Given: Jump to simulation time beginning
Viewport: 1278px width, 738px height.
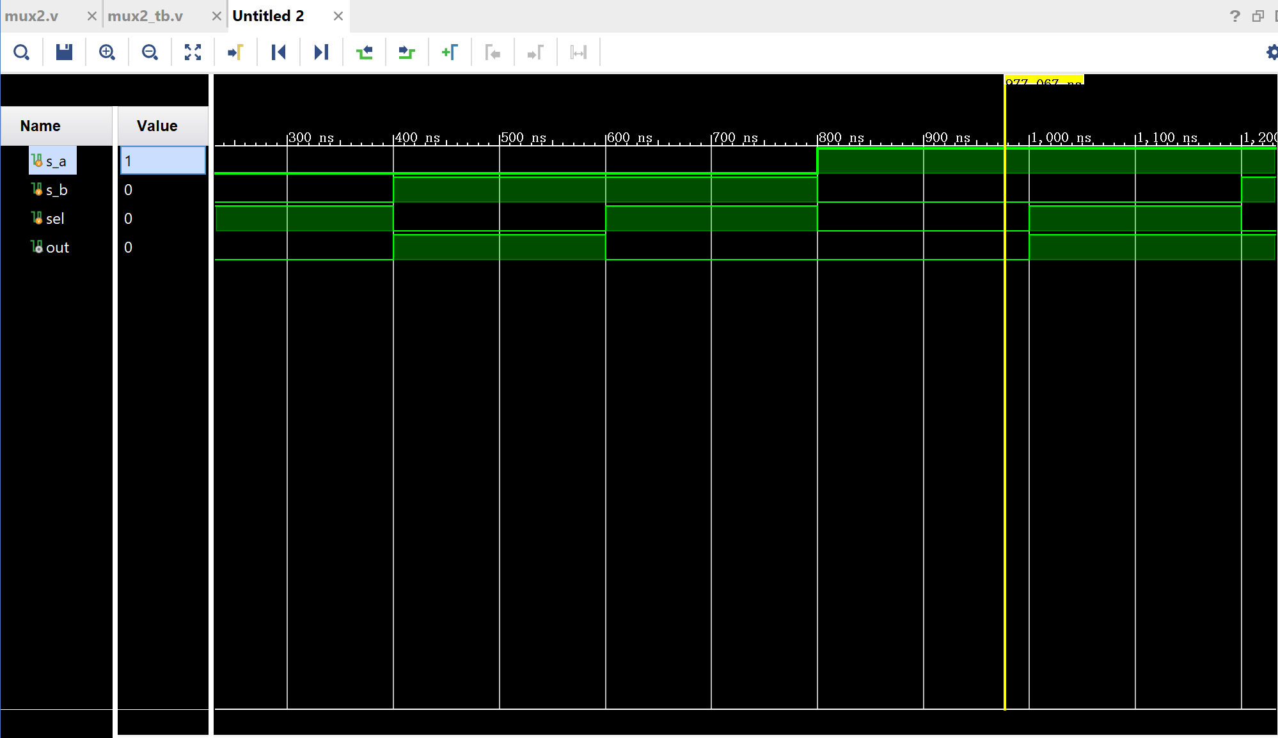Looking at the screenshot, I should (278, 52).
